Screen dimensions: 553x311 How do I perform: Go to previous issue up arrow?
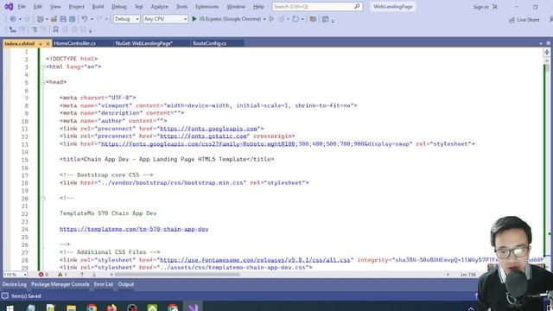coord(82,275)
